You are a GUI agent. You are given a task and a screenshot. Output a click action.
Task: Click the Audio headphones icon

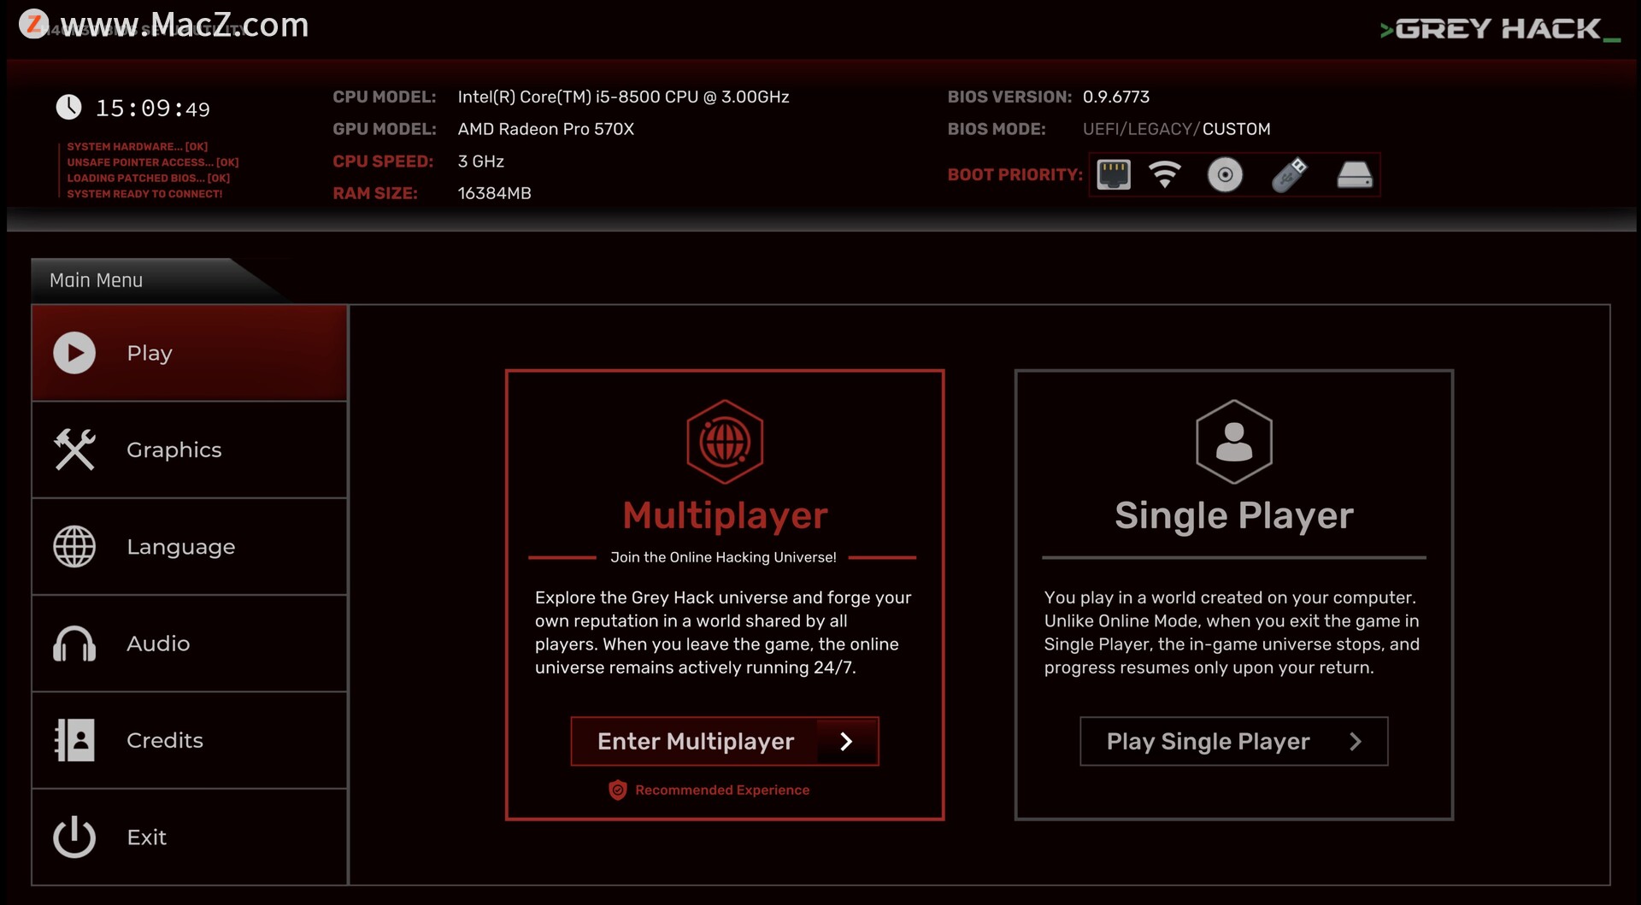click(74, 643)
